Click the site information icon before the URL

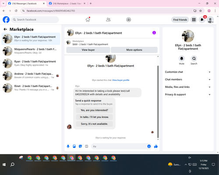point(23,11)
